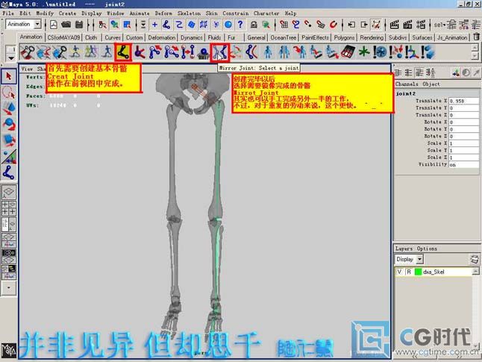
Task: Click the New Scene icon
Action: pyautogui.click(x=54, y=25)
